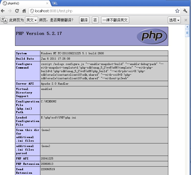Click E:\php\soft\PHP\php.ini value

58,117
